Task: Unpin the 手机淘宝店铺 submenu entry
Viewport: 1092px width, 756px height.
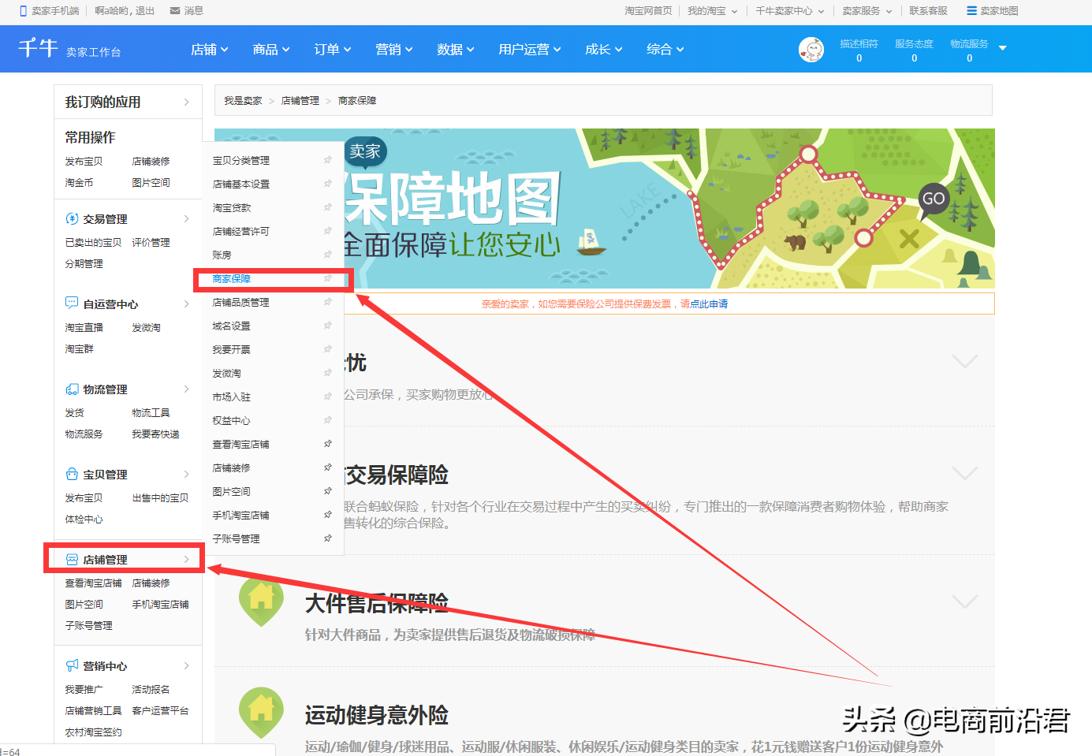Action: (327, 515)
